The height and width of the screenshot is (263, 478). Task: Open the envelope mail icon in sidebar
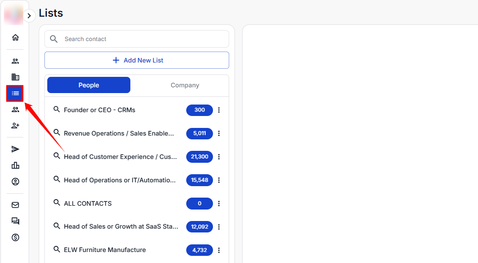(x=15, y=205)
